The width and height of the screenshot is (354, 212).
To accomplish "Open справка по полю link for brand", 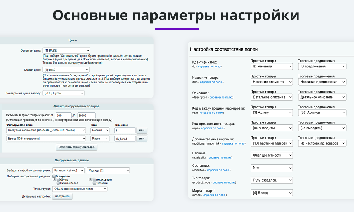I will point(215,195).
